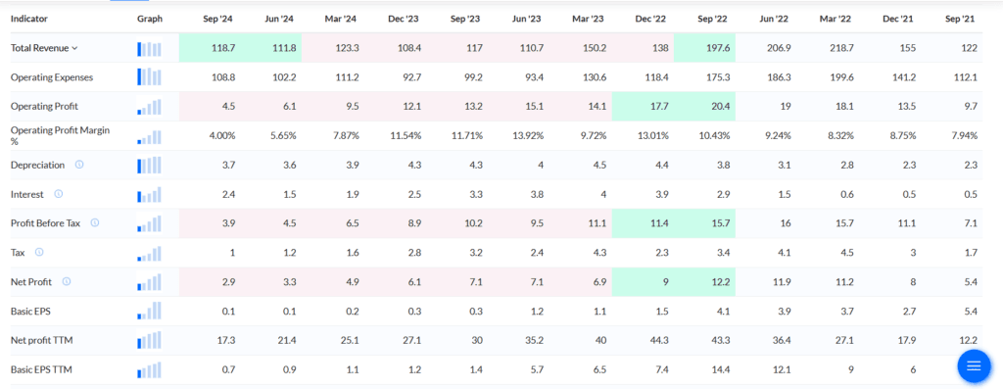Click the info icon next to Profit Before Tax
1003x389 pixels.
(x=95, y=223)
